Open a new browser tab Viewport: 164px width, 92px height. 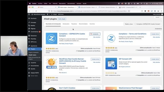tap(140, 7)
